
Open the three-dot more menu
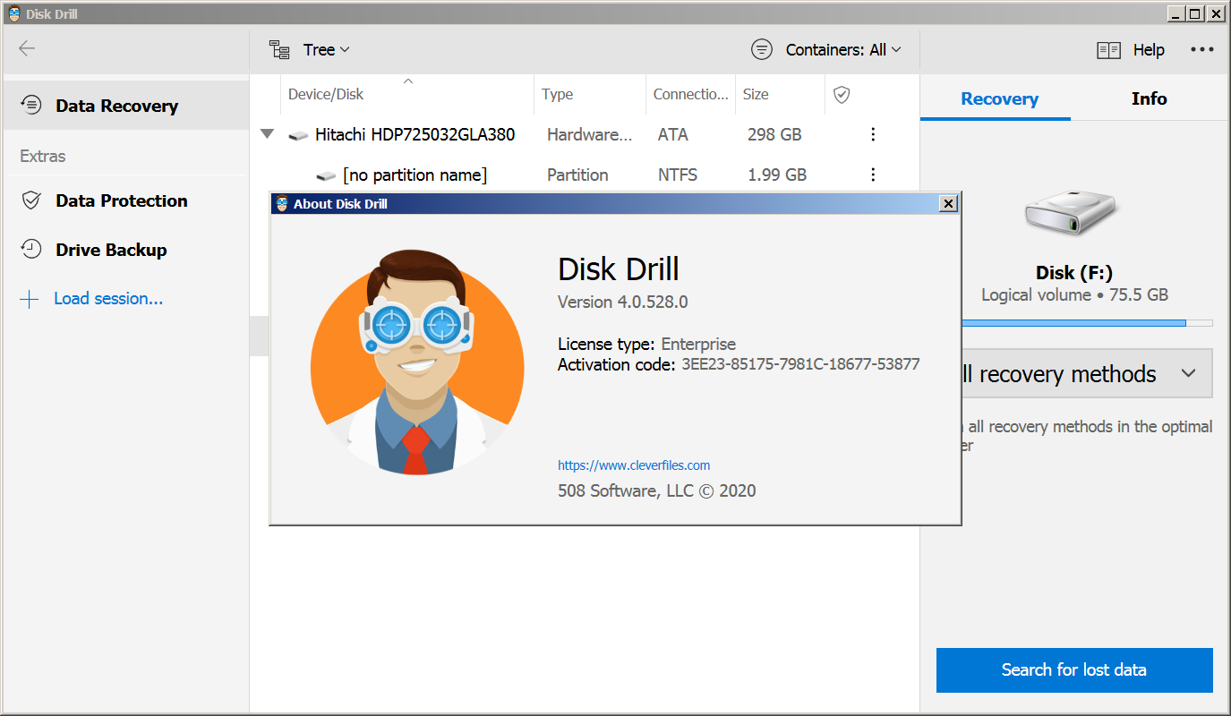(1202, 50)
